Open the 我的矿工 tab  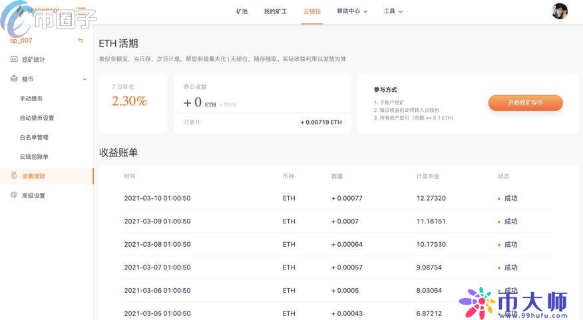click(276, 11)
